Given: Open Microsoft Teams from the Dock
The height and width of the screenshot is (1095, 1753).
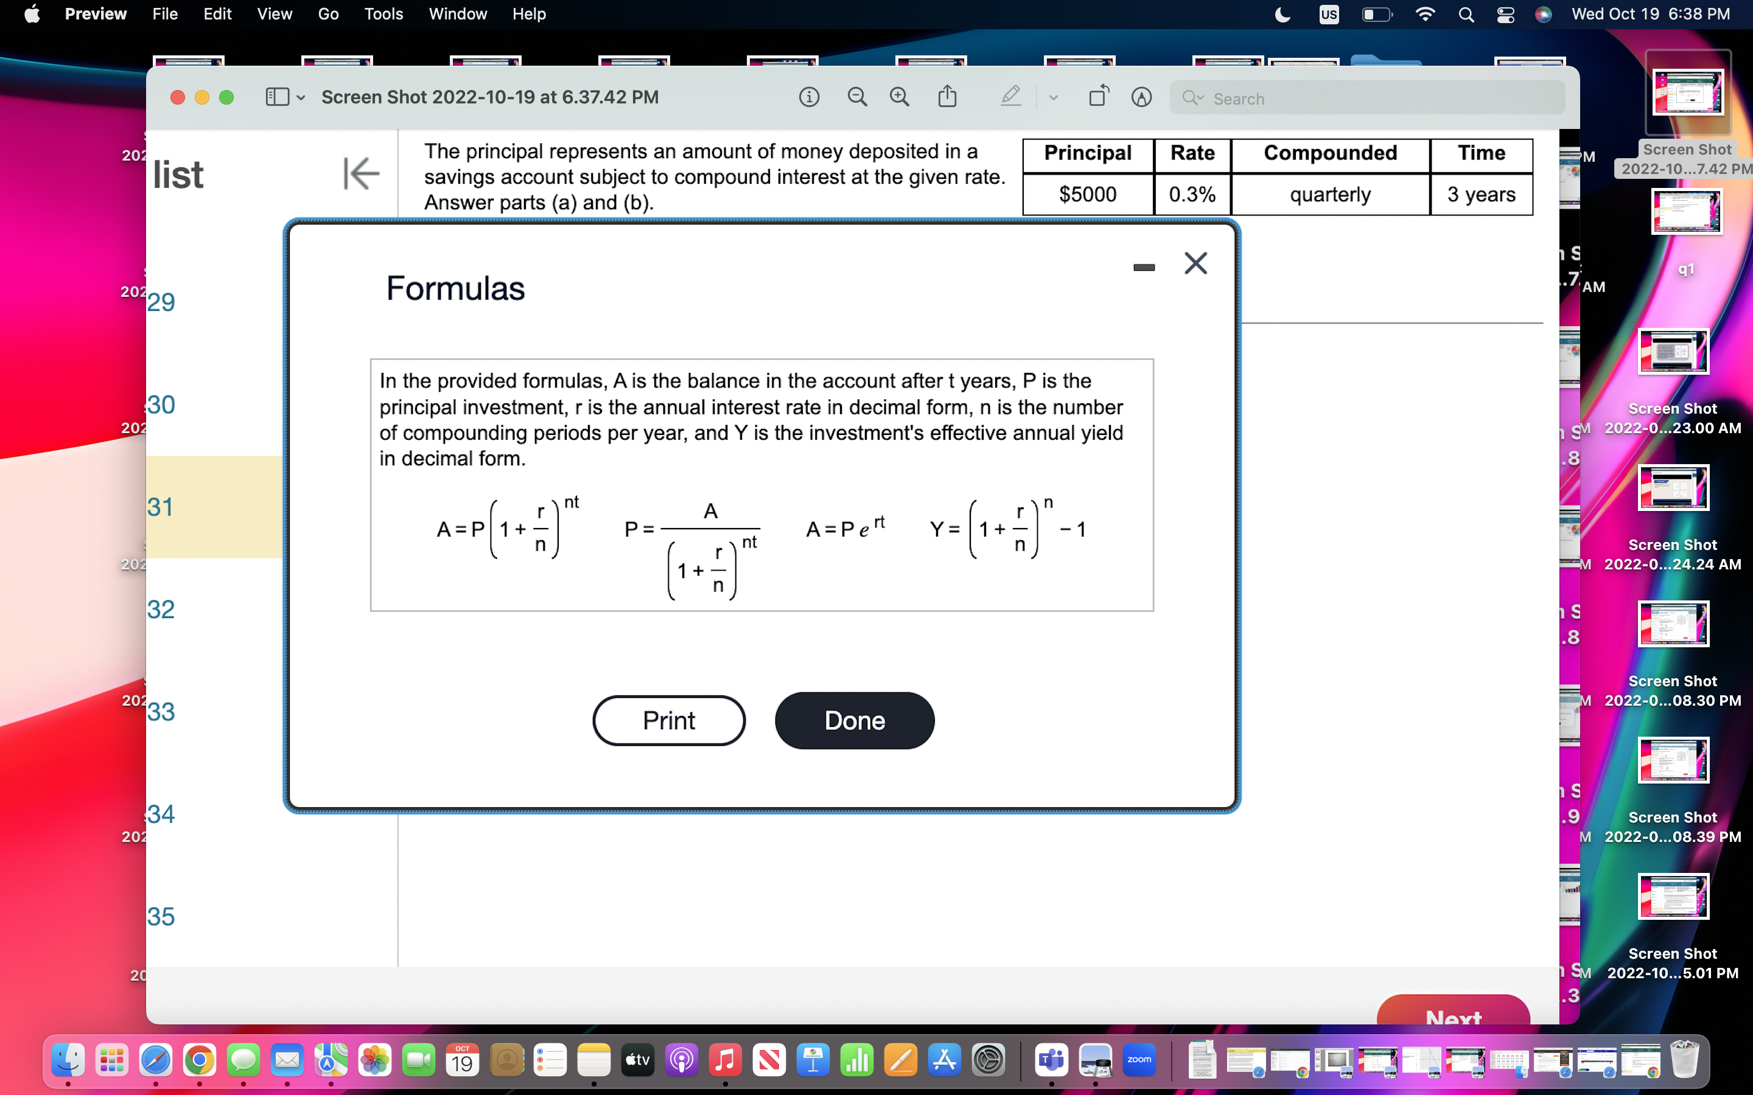Looking at the screenshot, I should point(1052,1060).
